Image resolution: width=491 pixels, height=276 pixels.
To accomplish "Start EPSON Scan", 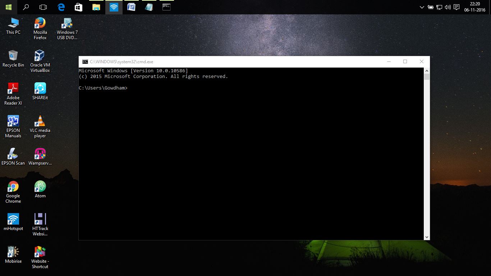I will [x=13, y=153].
